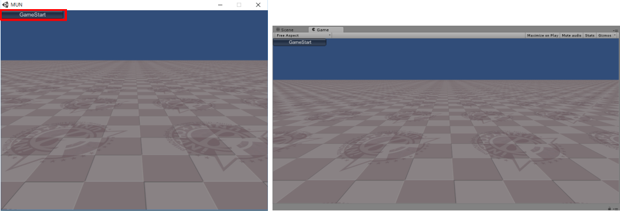
Task: Close the MUN window
Action: 258,5
